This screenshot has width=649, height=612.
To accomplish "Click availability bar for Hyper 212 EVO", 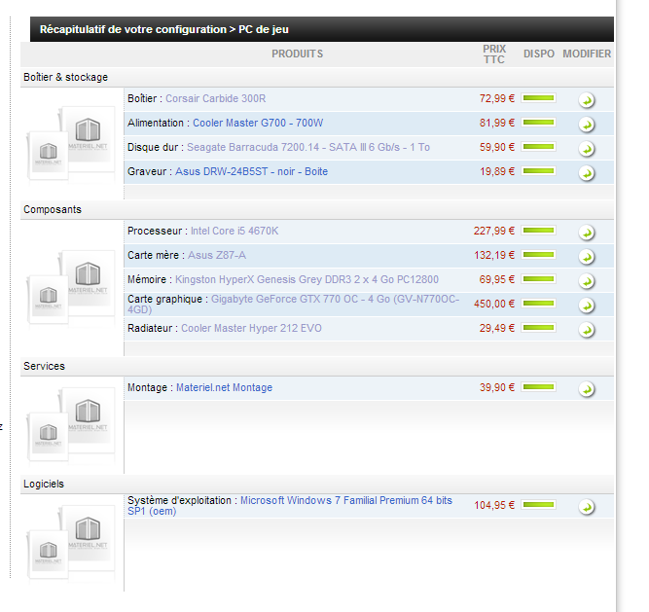I will click(538, 328).
